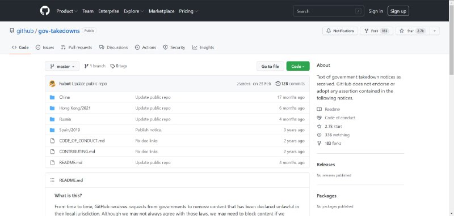
Task: Click the GitHub octocat logo
Action: click(45, 11)
